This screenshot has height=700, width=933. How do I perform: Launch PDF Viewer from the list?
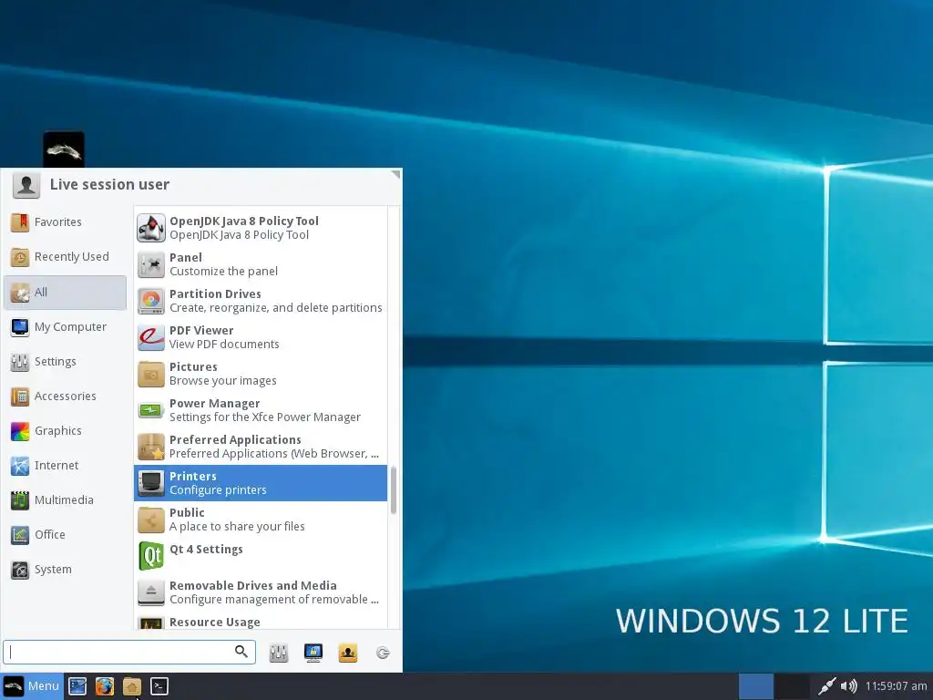point(260,337)
